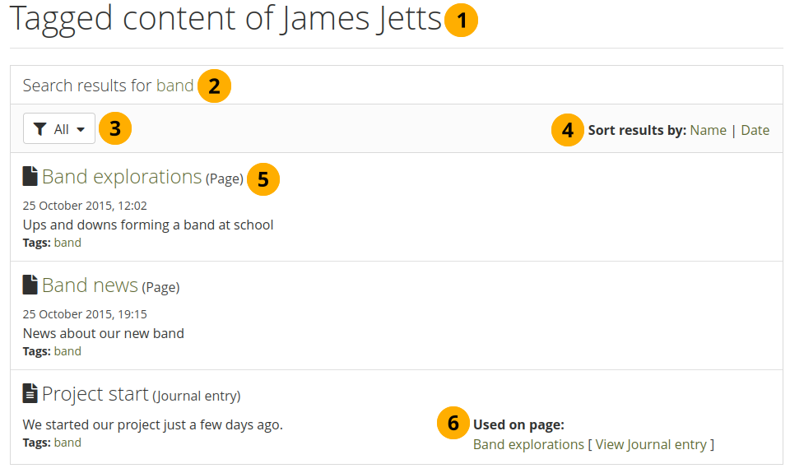
Task: Sort results by Name
Action: (x=708, y=130)
